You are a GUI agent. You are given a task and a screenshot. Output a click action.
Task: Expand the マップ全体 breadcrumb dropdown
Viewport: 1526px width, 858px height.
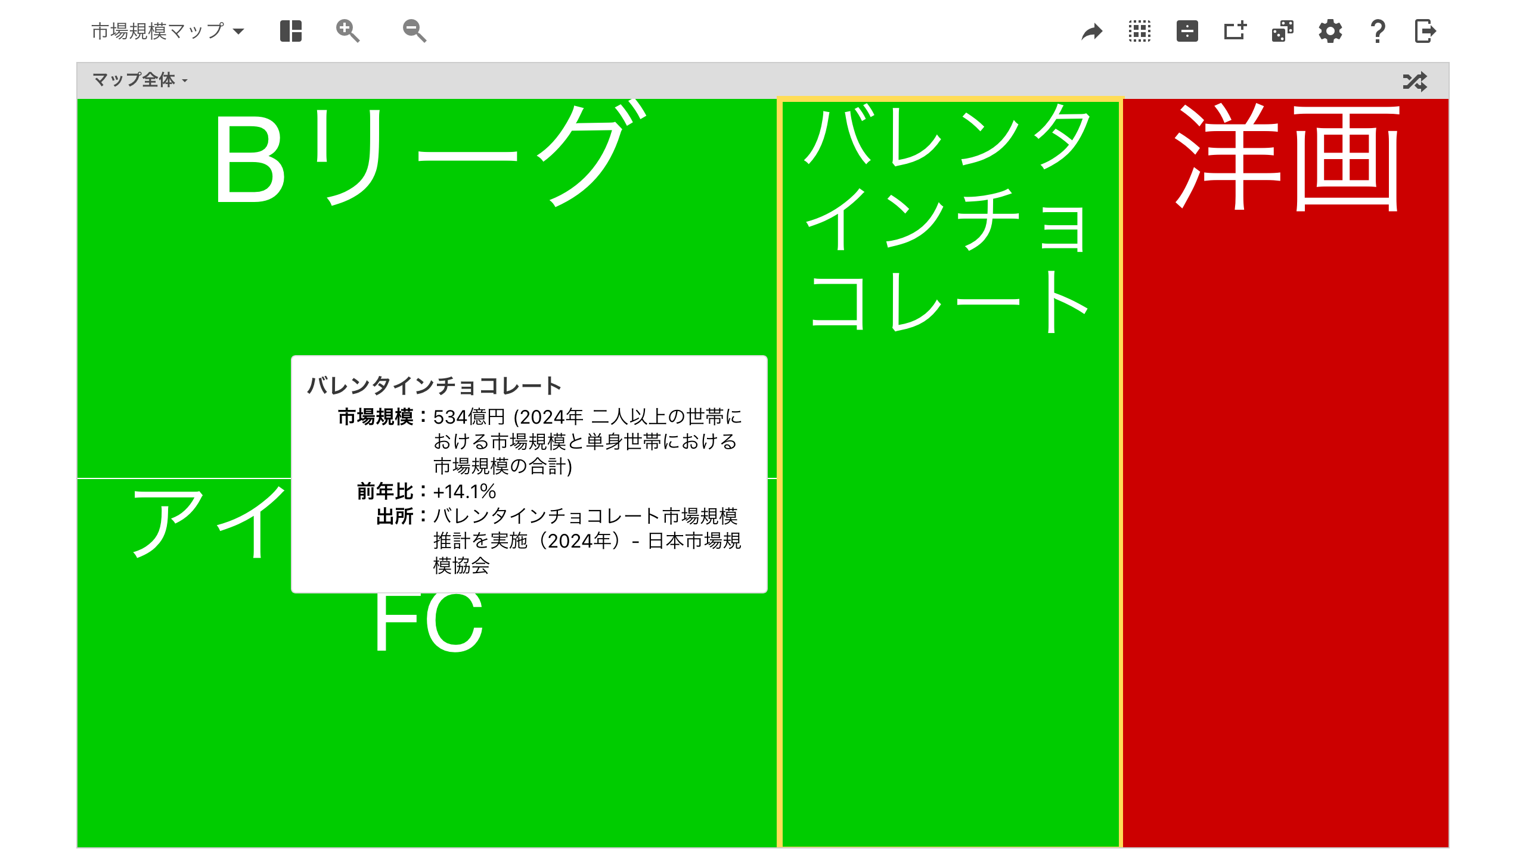tap(140, 80)
